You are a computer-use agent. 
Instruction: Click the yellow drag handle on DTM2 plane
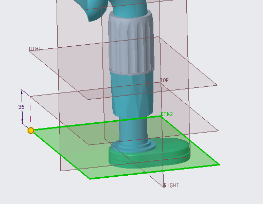31,131
